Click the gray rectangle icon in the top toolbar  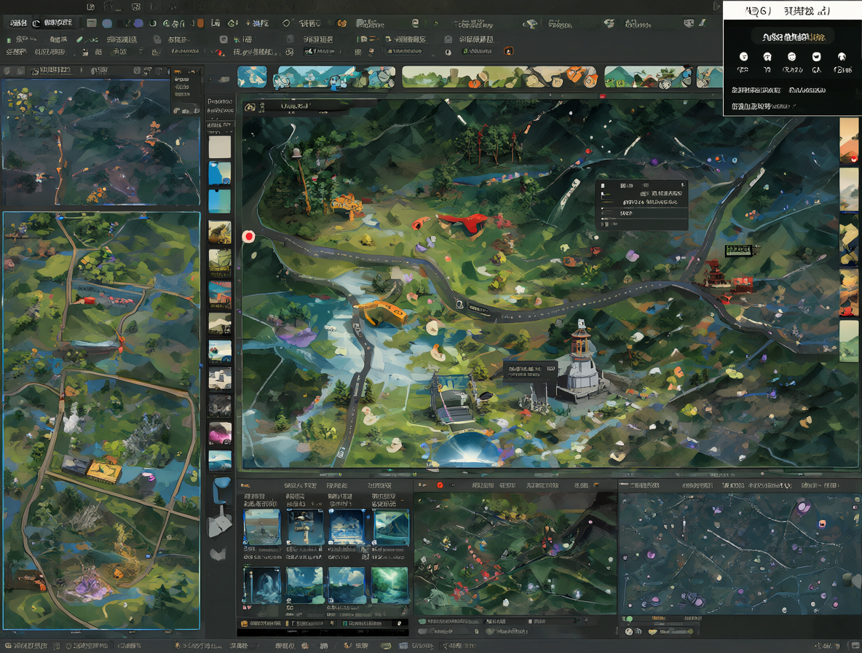pyautogui.click(x=92, y=23)
